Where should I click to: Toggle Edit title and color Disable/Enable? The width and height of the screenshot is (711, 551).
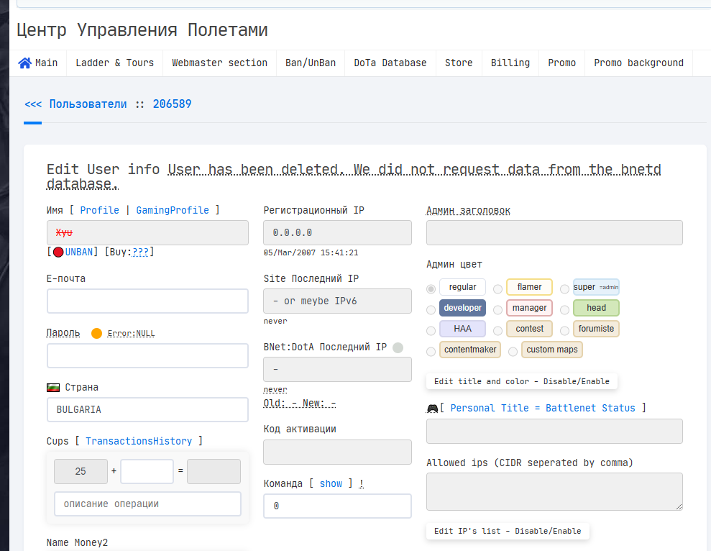(521, 381)
